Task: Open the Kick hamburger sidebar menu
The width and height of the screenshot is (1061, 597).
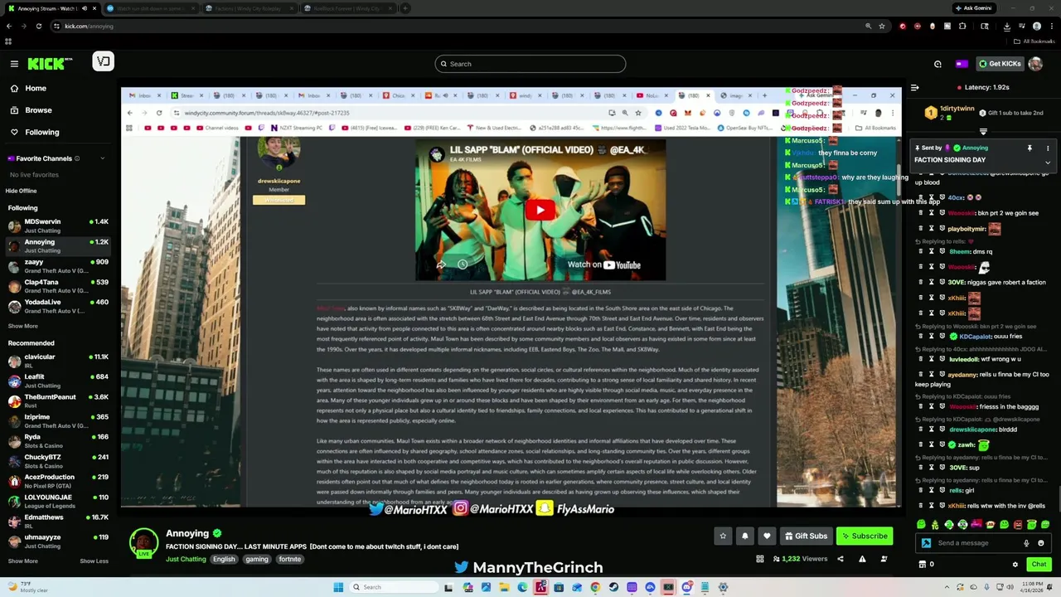Action: pyautogui.click(x=14, y=64)
